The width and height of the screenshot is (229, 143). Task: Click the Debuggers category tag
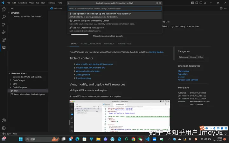click(x=183, y=57)
